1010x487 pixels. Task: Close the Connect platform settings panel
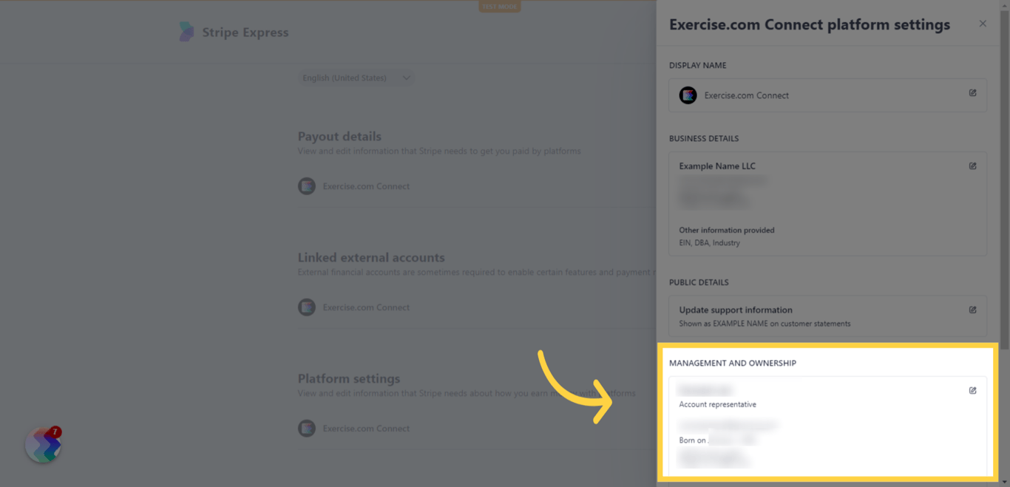point(983,23)
